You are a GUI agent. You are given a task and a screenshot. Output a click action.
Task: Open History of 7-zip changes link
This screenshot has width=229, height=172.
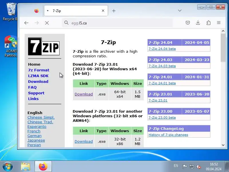(x=168, y=135)
